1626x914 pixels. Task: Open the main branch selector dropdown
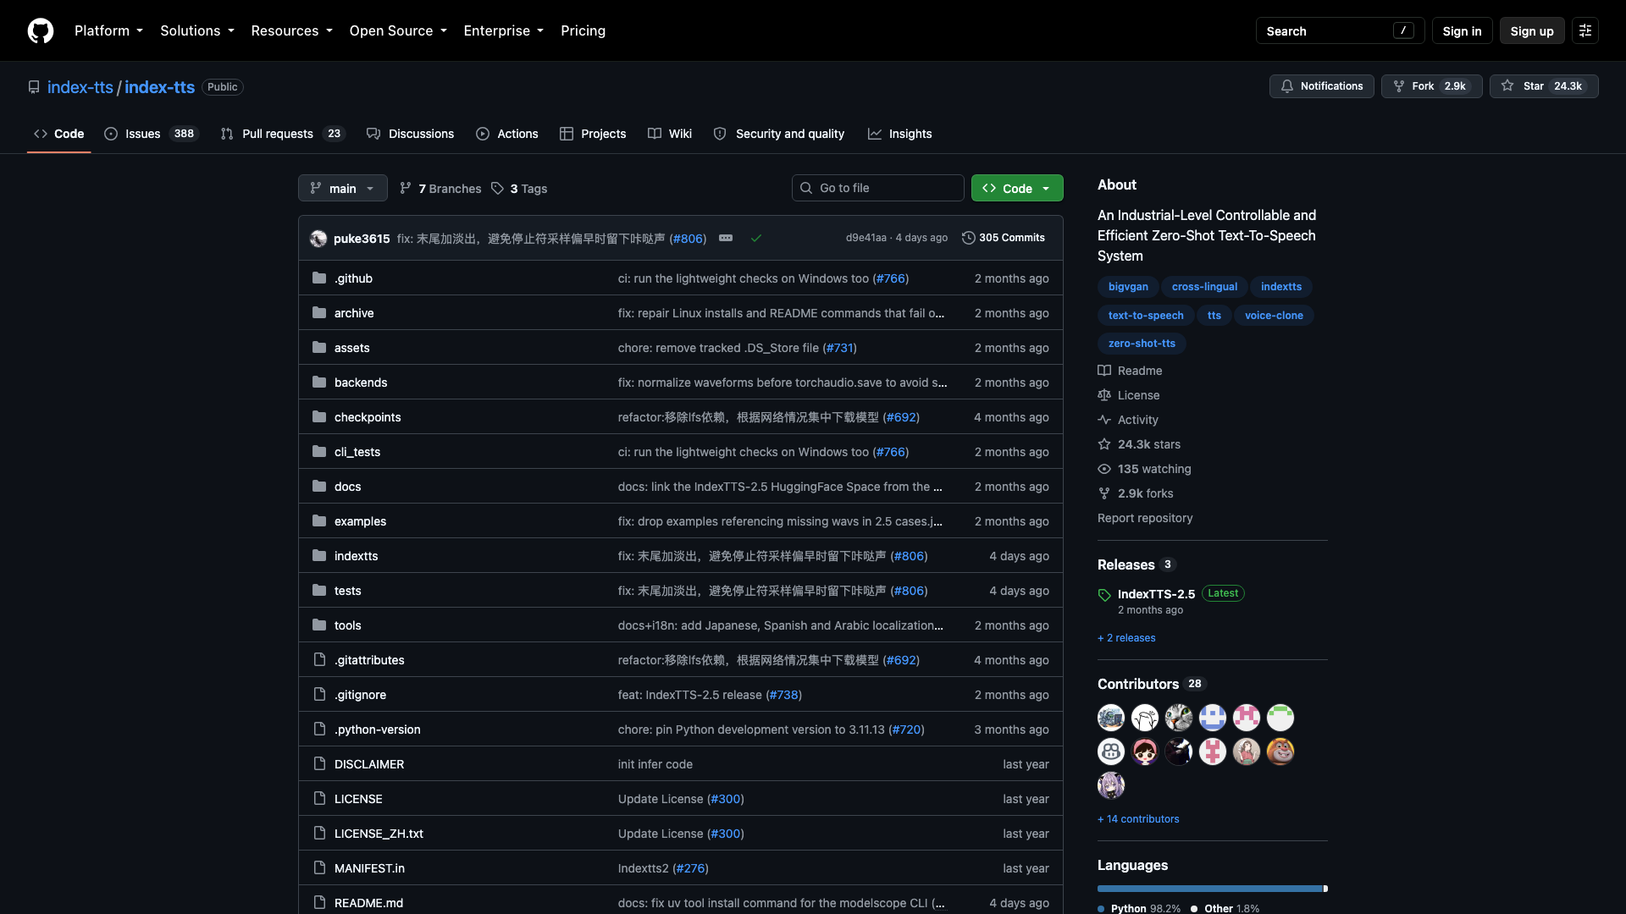point(342,188)
